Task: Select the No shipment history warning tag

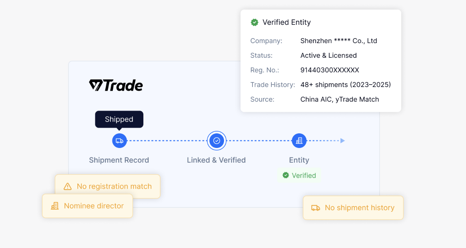Action: (x=353, y=208)
